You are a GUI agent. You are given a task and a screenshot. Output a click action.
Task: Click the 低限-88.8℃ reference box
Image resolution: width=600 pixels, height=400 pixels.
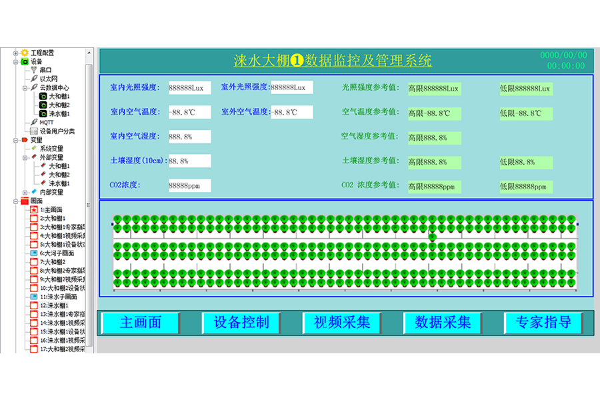pos(526,113)
